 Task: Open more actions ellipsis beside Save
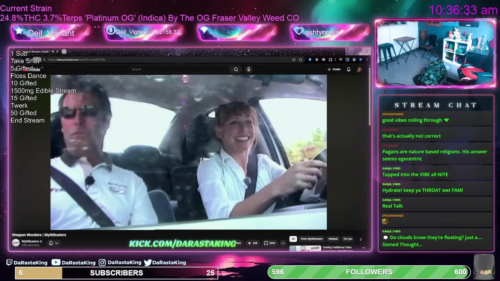point(283,243)
